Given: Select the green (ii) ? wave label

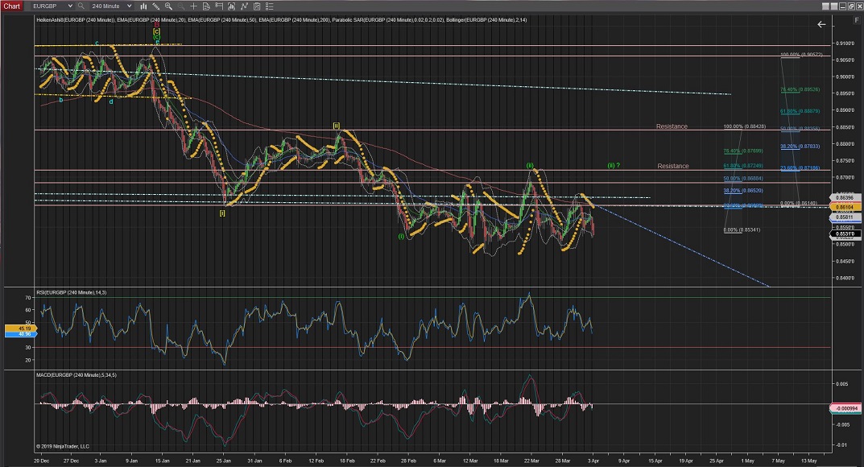Looking at the screenshot, I should 614,165.
